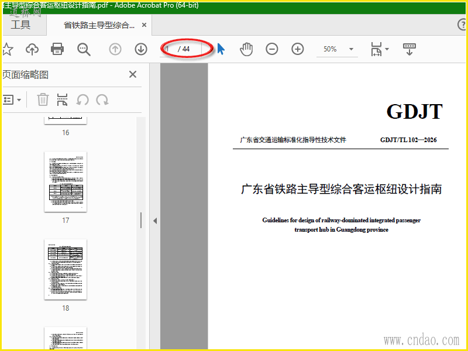Click the scrolling mode toolbar icon
468x351 pixels.
[409, 49]
